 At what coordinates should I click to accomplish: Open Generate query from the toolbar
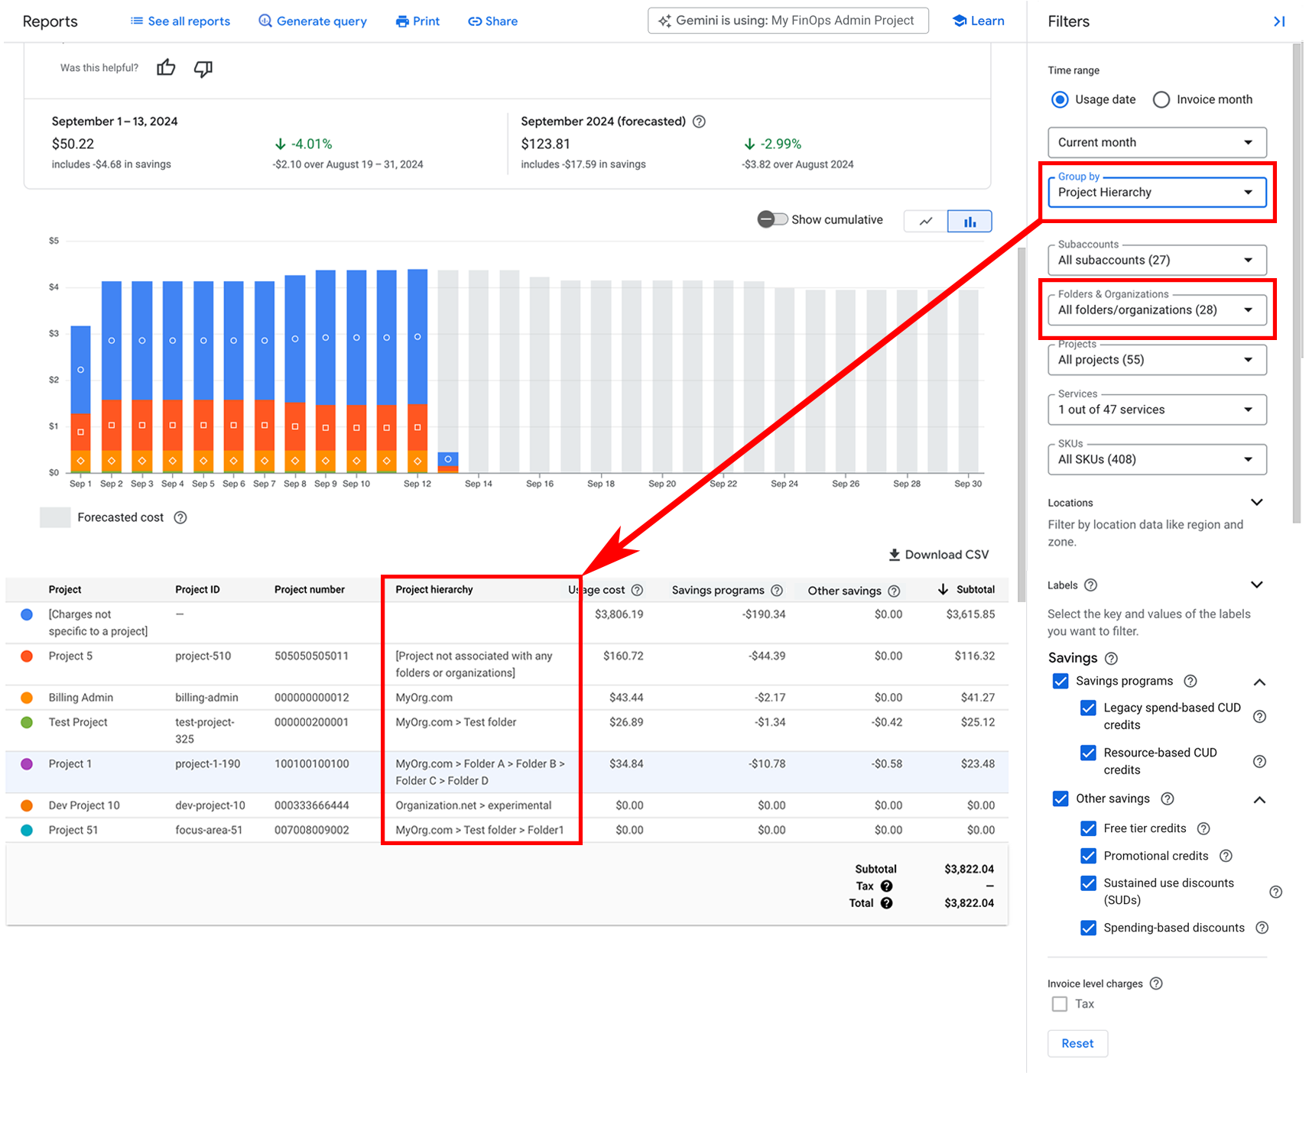coord(312,21)
